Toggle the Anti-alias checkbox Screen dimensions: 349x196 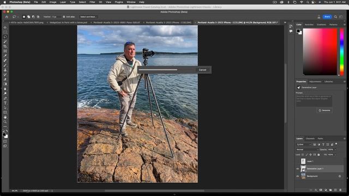point(64,17)
